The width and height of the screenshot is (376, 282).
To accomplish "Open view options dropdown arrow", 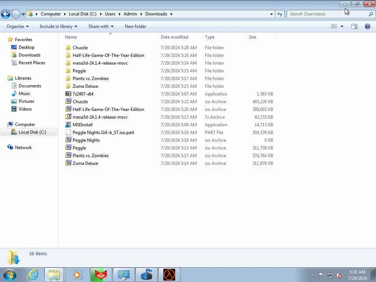I will coord(342,26).
